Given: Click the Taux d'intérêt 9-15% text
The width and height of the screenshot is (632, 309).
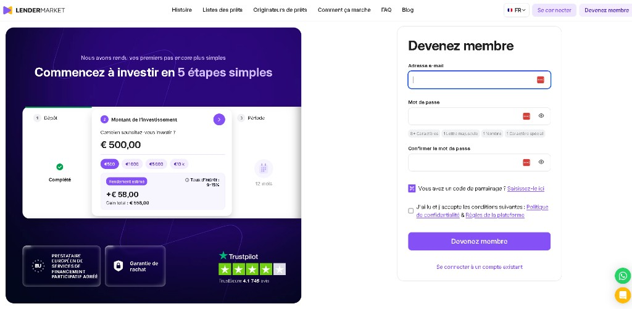Looking at the screenshot, I should (202, 182).
